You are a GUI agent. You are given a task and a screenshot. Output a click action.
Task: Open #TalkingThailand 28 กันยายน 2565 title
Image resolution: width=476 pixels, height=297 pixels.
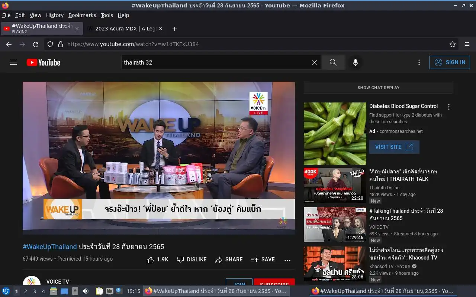pyautogui.click(x=406, y=215)
